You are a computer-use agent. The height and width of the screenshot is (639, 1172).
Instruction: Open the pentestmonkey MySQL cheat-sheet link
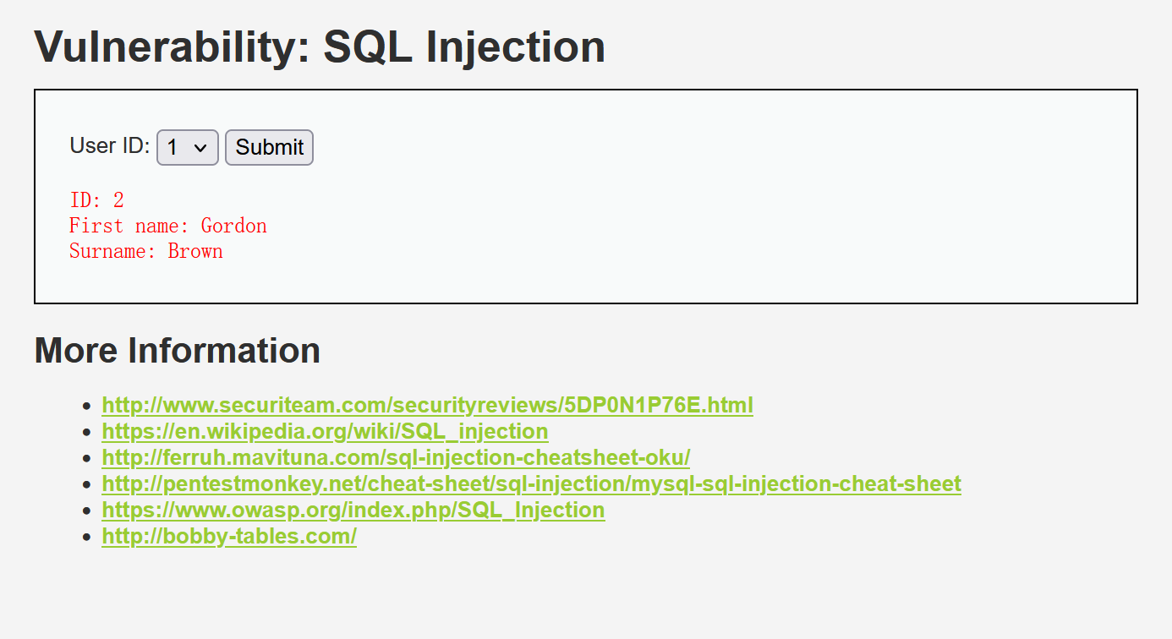[531, 483]
